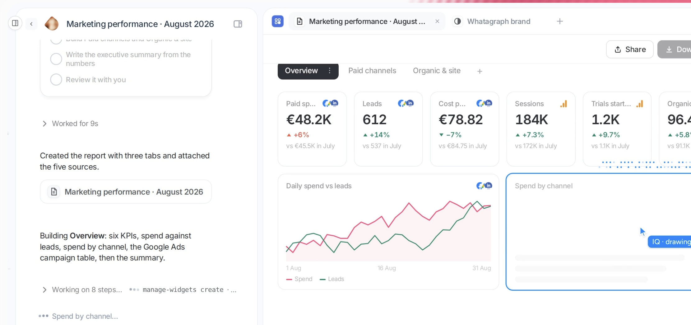Click the copper sphere avatar icon
Screen dimensions: 691x325
coord(52,24)
